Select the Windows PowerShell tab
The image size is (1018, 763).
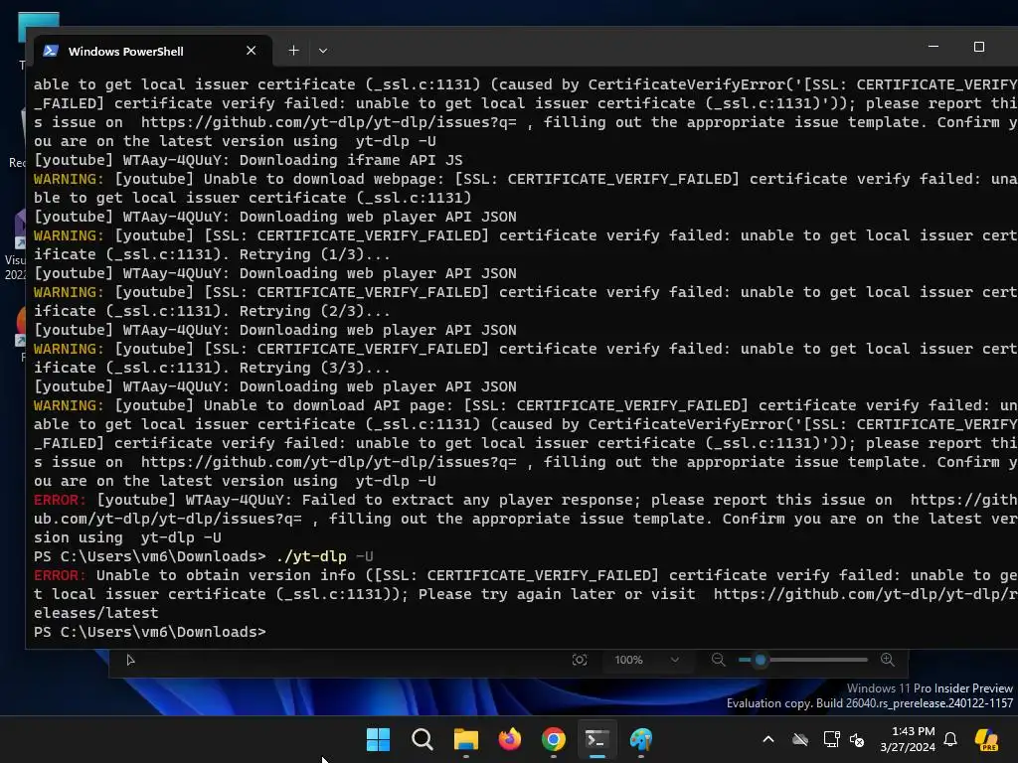point(153,51)
